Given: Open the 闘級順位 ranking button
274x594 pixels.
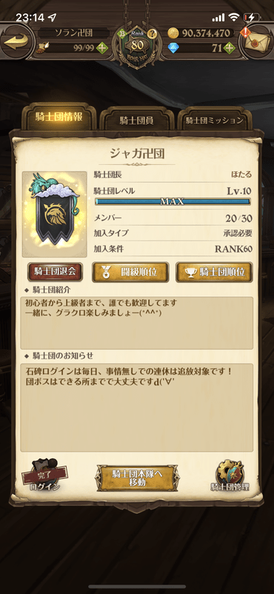Looking at the screenshot, I should click(130, 272).
